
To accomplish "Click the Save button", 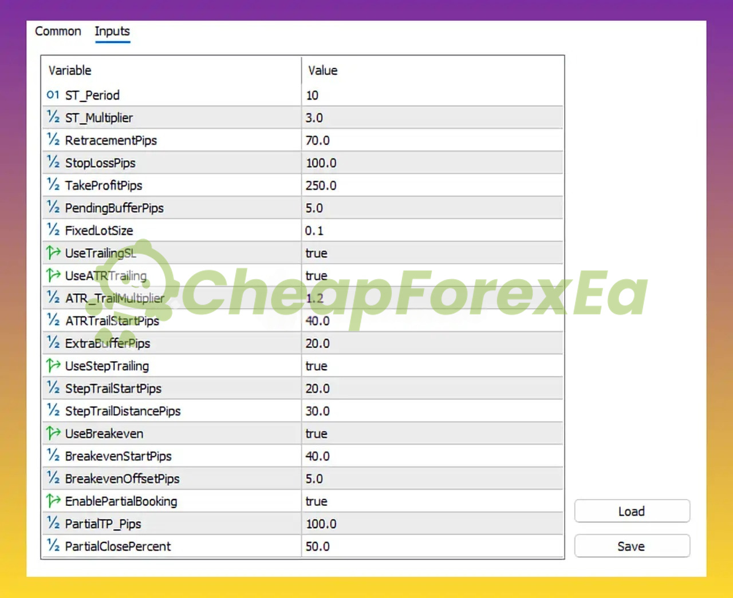I will click(632, 546).
